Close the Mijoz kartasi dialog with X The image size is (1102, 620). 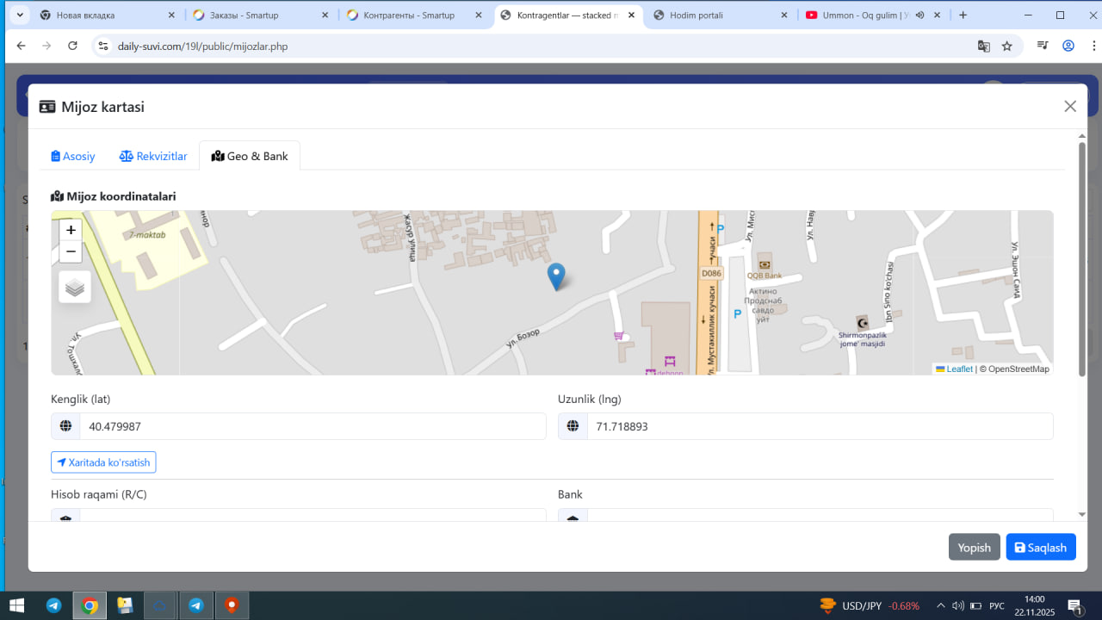coord(1070,106)
